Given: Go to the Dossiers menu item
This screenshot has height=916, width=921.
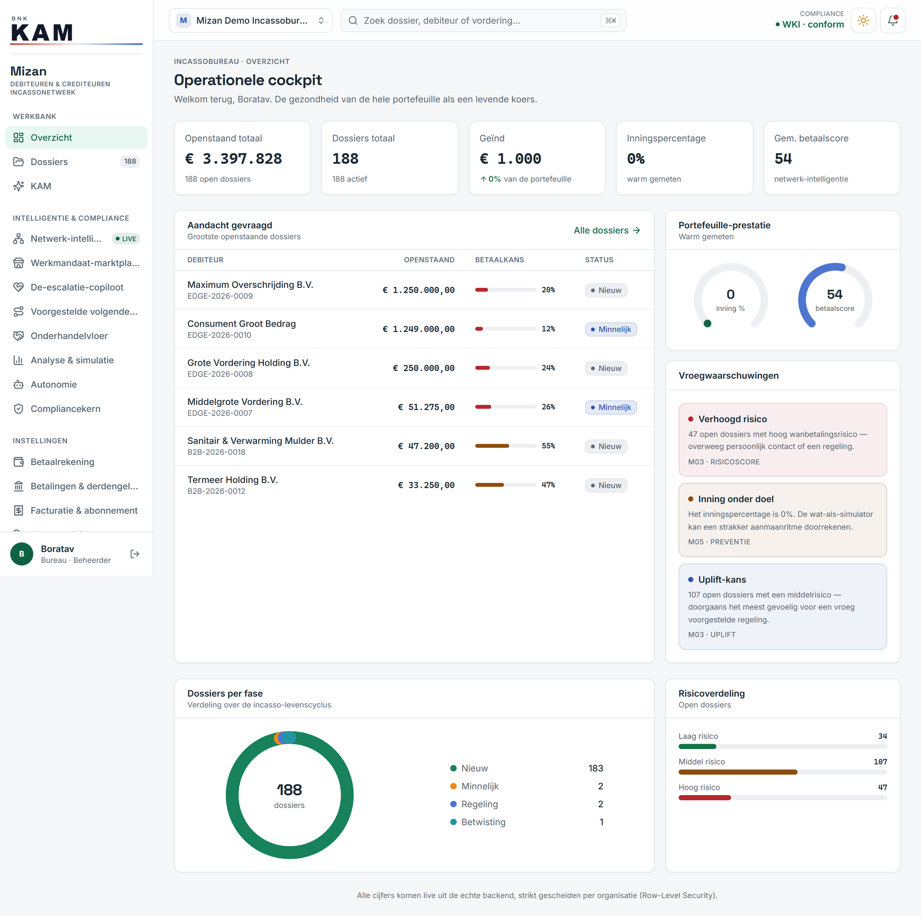Looking at the screenshot, I should pos(76,162).
